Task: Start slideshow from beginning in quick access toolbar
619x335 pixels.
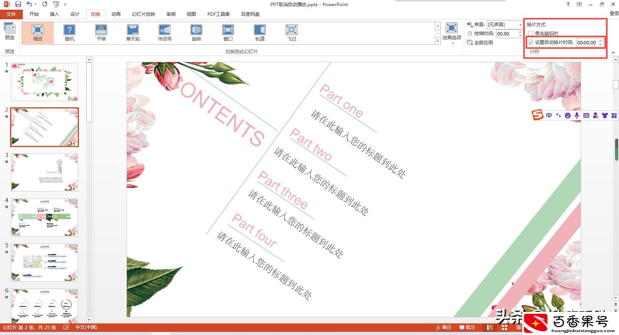Action: (56, 4)
